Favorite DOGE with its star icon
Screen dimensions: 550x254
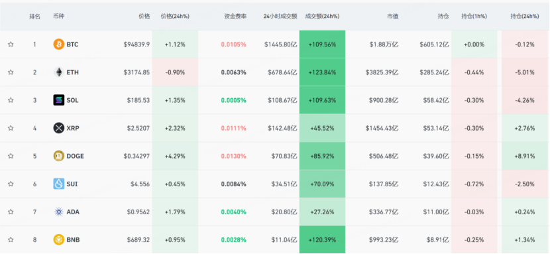[11, 156]
